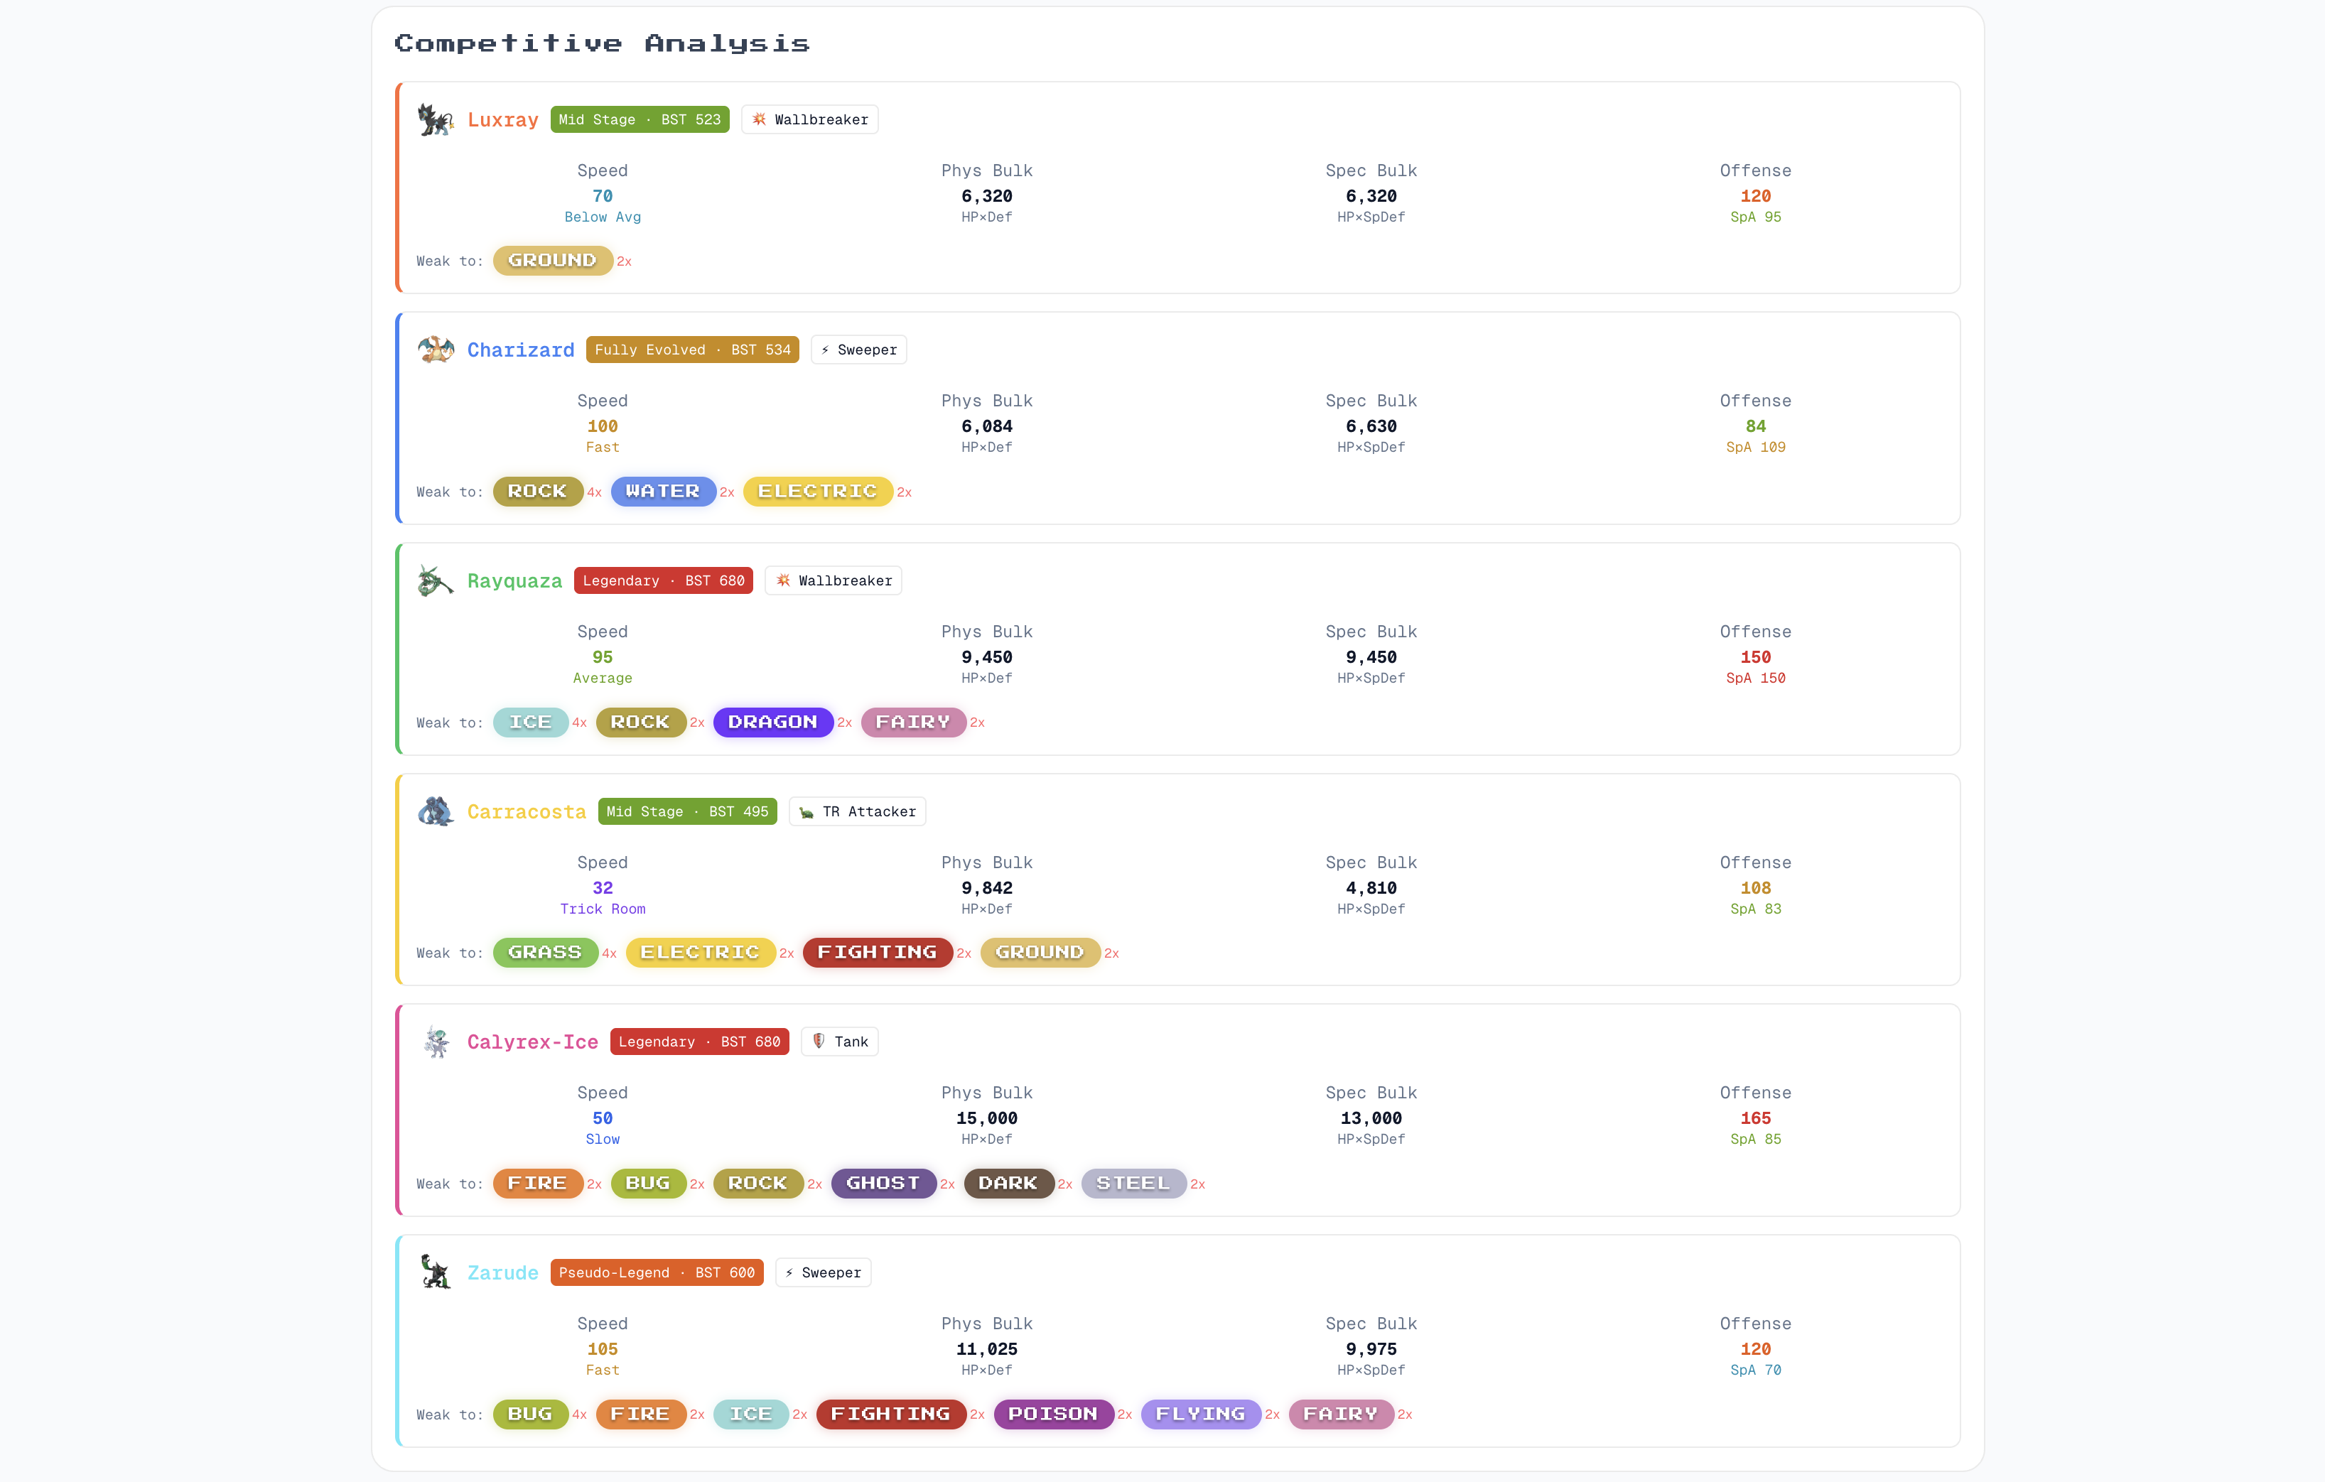Screen dimensions: 2325x1482
Task: Click the Calyrex-Ice sprite icon
Action: [436, 1042]
